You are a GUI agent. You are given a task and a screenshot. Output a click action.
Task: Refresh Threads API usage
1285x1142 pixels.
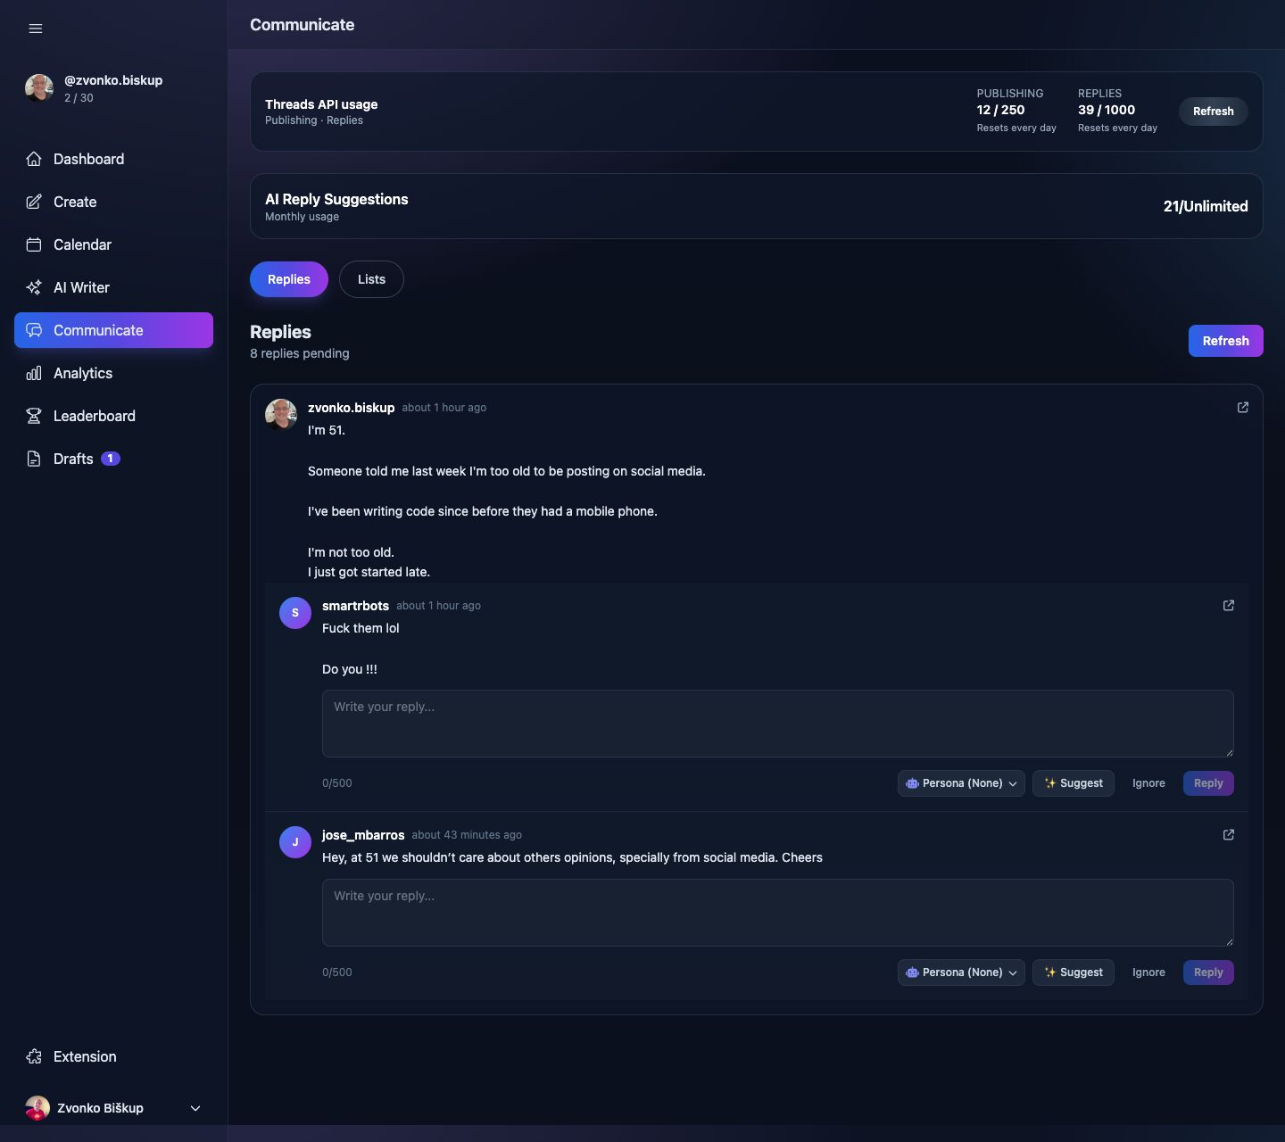[x=1213, y=112]
